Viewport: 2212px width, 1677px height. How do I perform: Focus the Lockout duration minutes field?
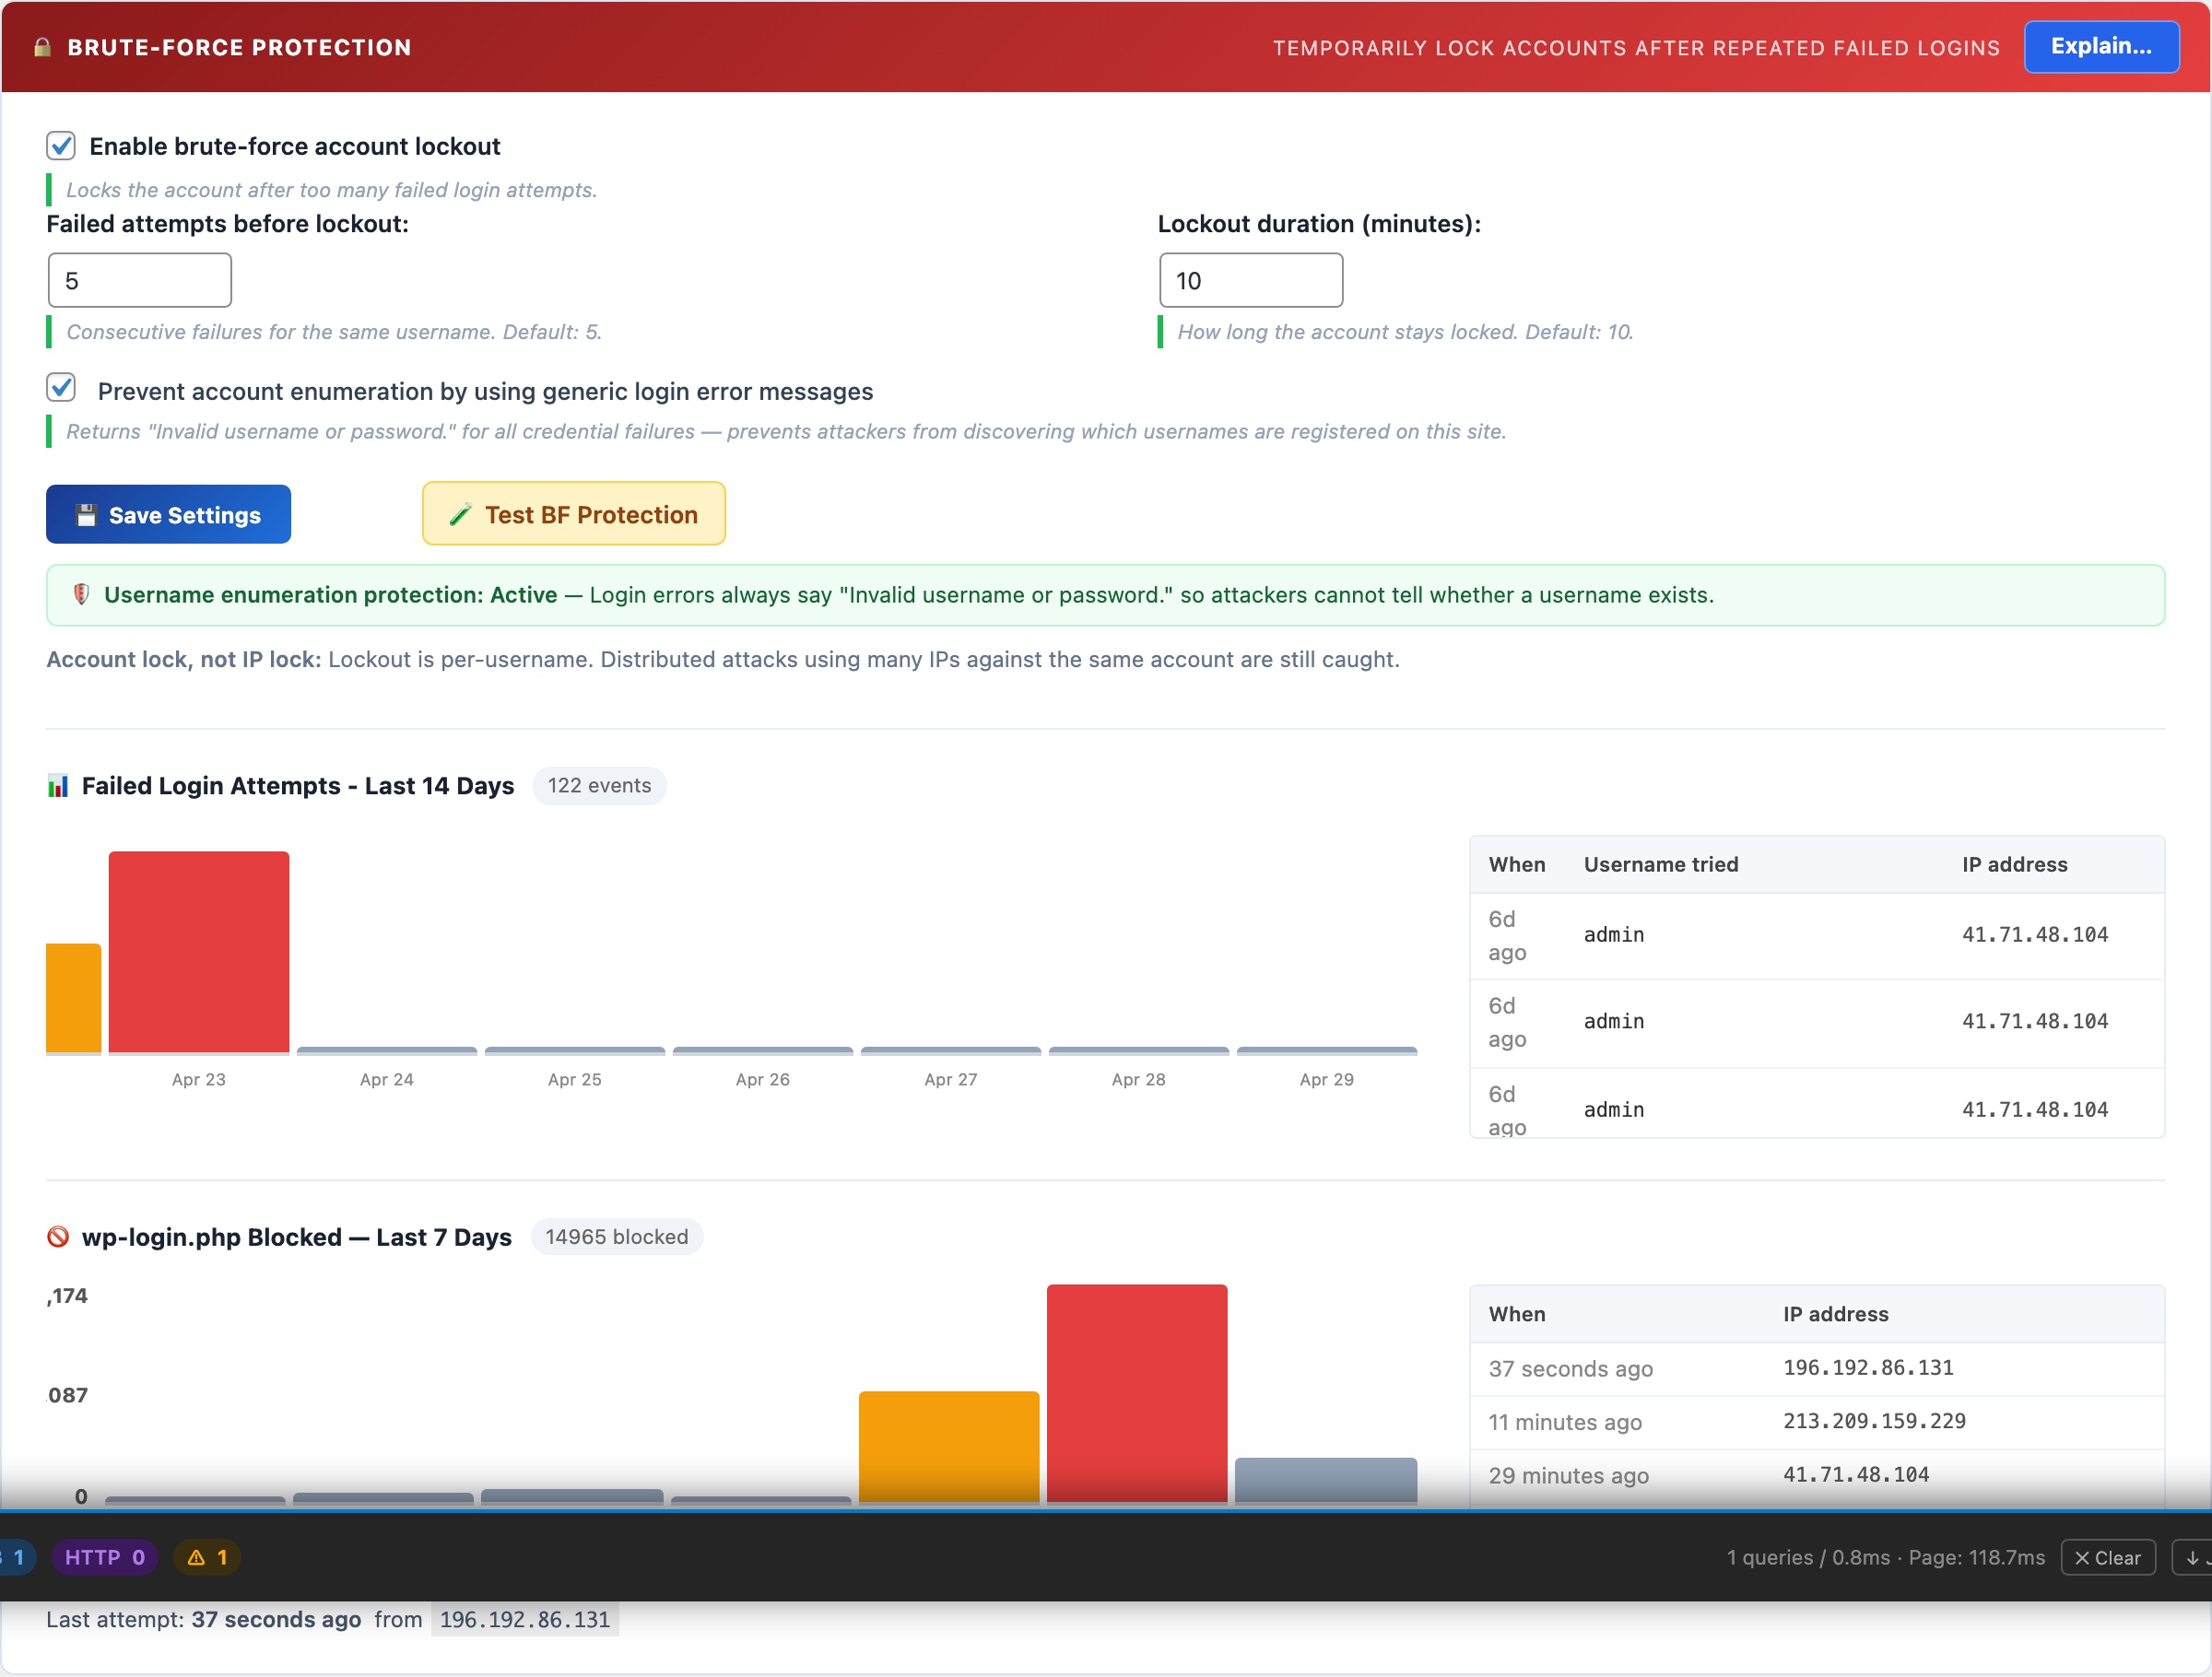pos(1250,281)
